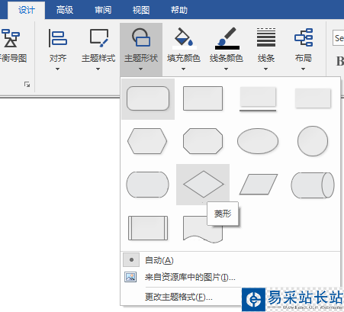
Task: Choose the borderless rectangle topic shape
Action: (313, 98)
